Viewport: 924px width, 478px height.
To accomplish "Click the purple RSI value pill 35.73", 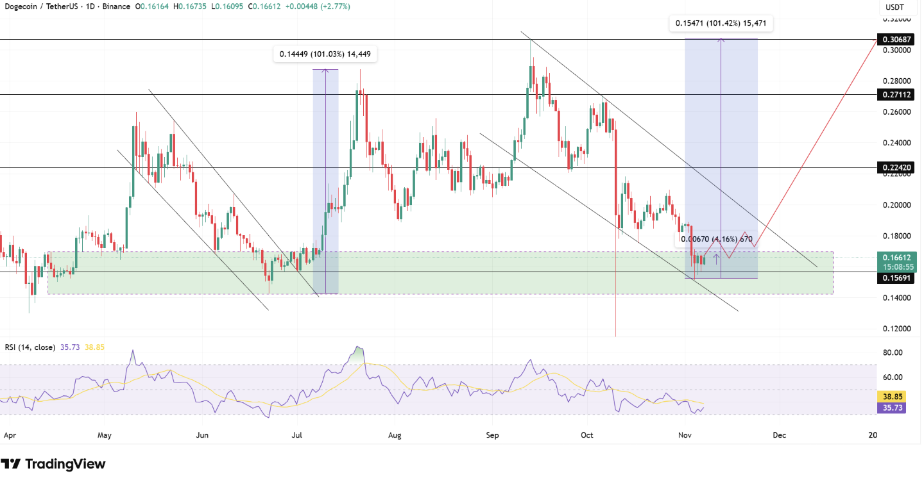I will click(x=892, y=408).
